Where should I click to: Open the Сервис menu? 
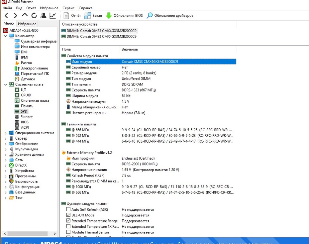click(68, 8)
